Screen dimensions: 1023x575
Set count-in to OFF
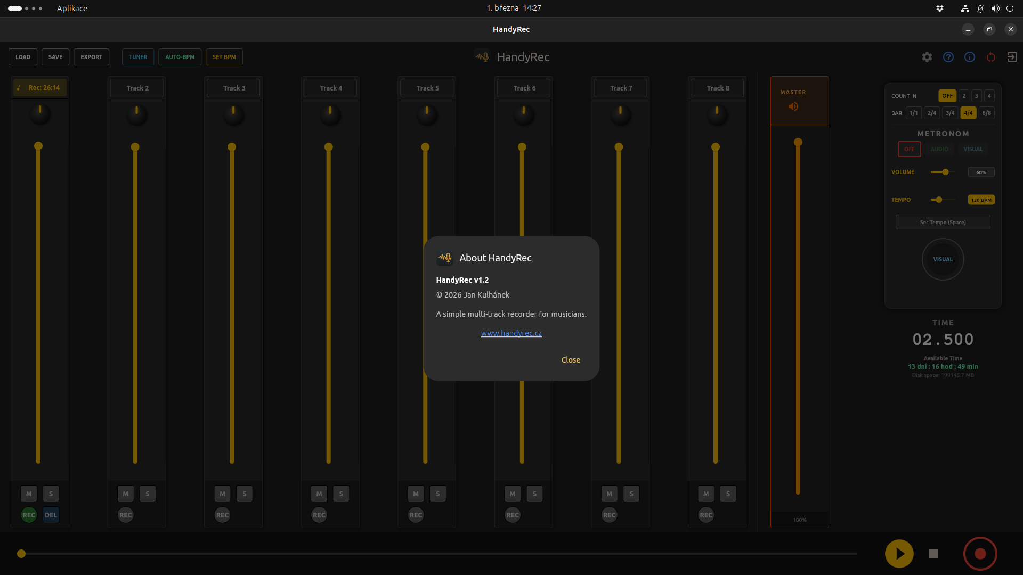click(947, 96)
